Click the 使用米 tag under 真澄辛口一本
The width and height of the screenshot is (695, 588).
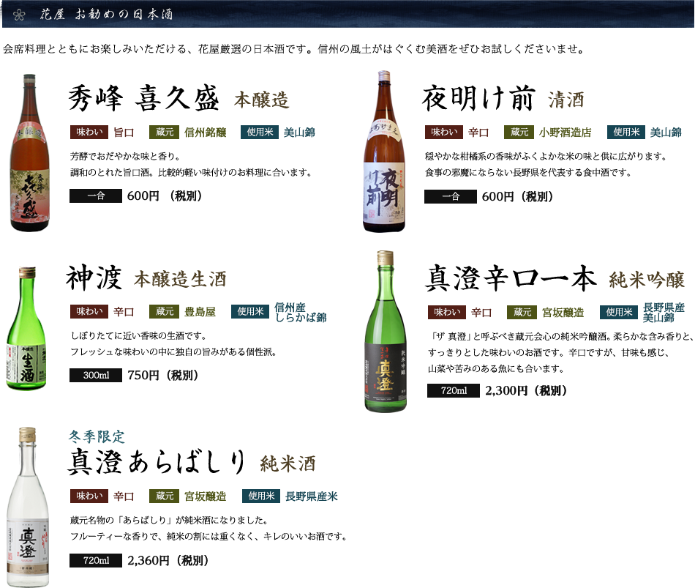coord(619,313)
